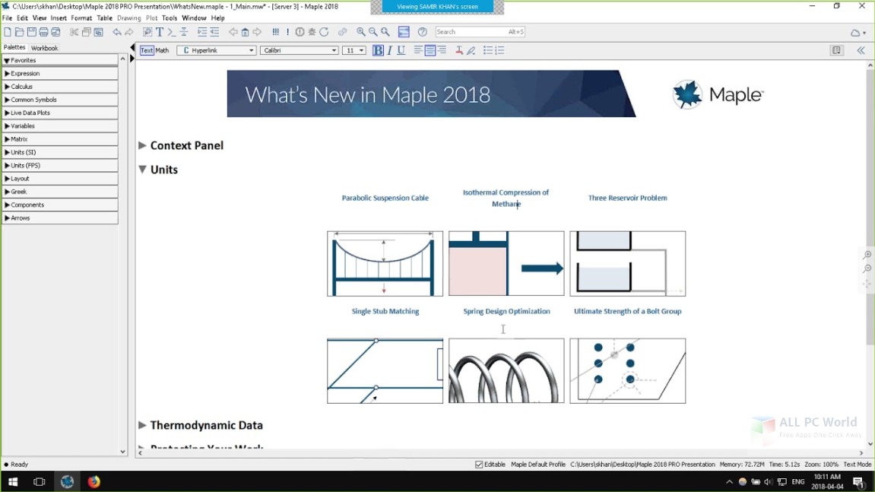The width and height of the screenshot is (875, 492).
Task: Set text color with the colored T icon
Action: click(458, 50)
